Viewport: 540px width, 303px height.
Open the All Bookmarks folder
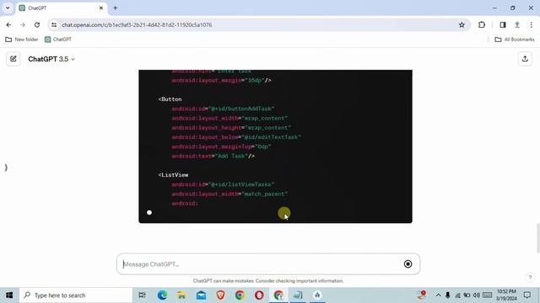point(515,40)
